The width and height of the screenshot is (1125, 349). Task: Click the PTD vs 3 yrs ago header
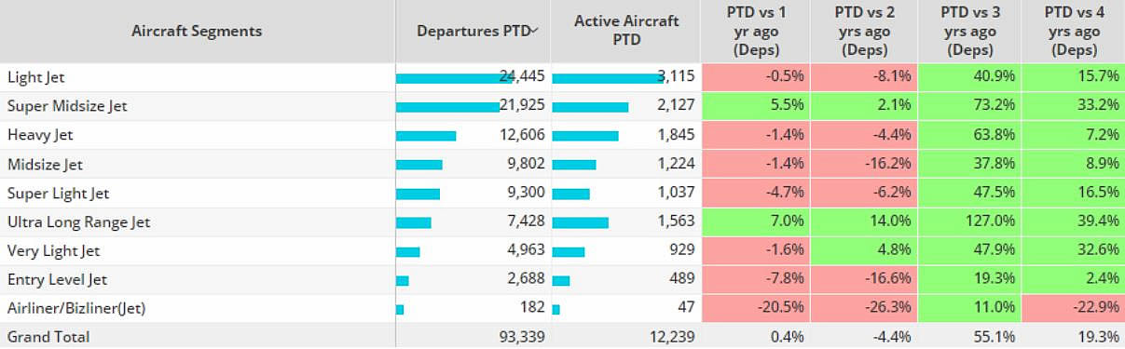pos(969,32)
